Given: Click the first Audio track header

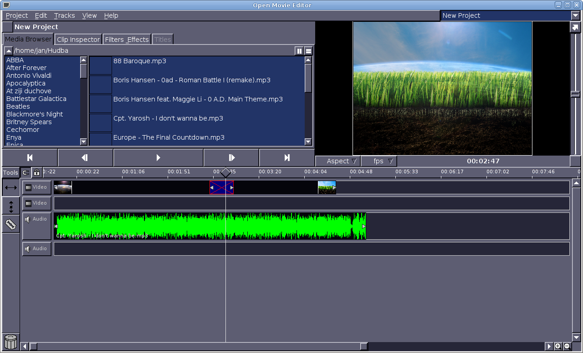Looking at the screenshot, I should pyautogui.click(x=37, y=226).
